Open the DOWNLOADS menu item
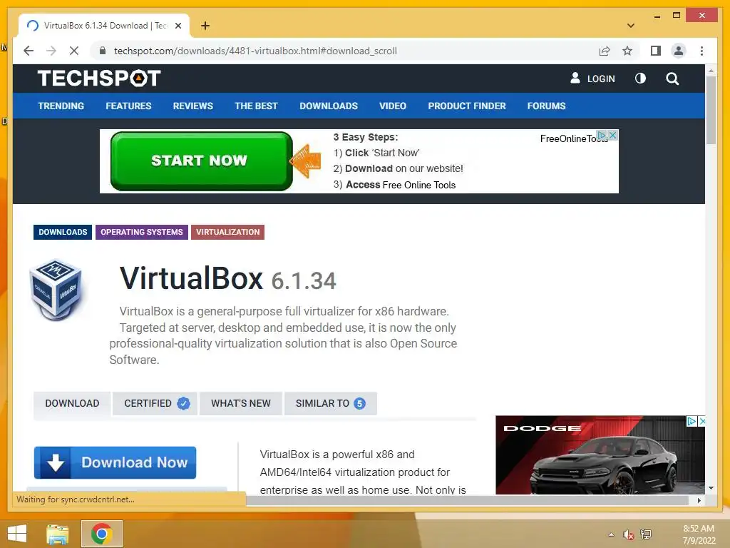 coord(329,106)
